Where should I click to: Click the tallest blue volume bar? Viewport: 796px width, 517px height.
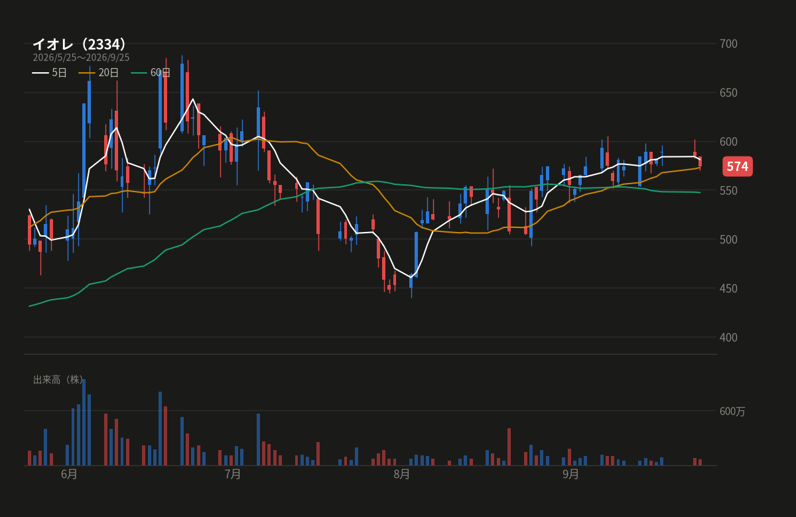(x=84, y=422)
